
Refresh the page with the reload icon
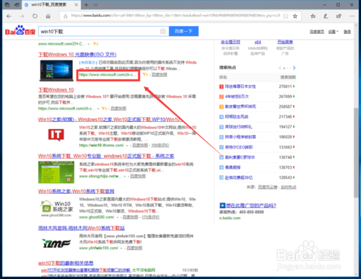point(35,16)
